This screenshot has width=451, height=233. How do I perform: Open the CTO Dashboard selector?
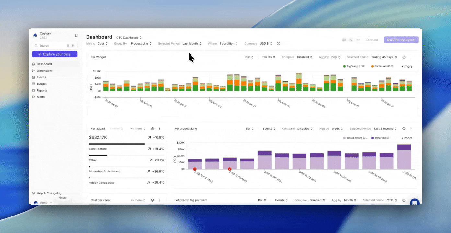point(129,38)
